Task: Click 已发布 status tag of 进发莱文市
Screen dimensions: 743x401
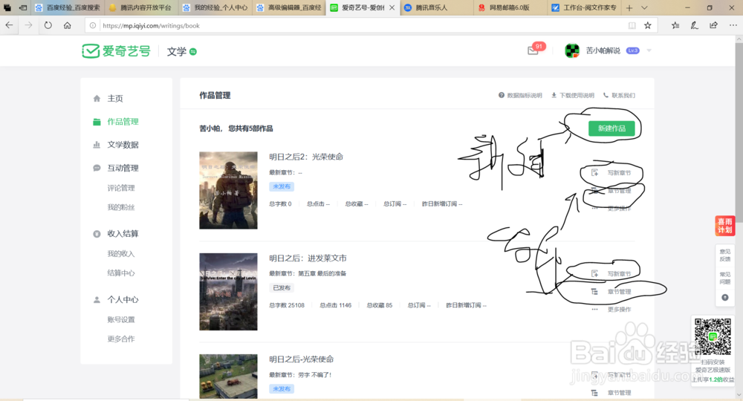Action: pyautogui.click(x=282, y=288)
